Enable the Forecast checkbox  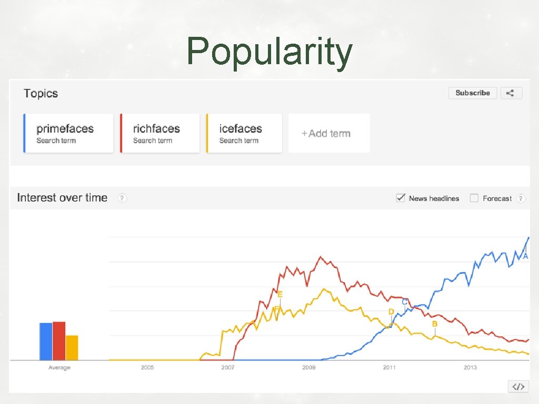(x=474, y=198)
